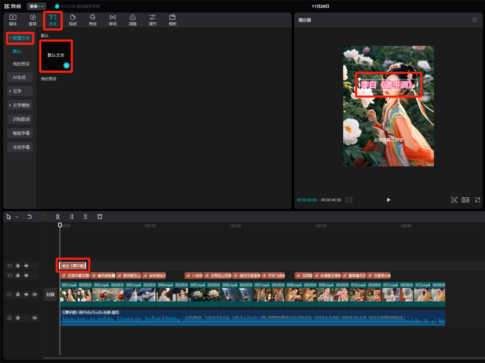Viewport: 485px width, 363px height.
Task: Switch to the 音频 (Audio) tab
Action: point(33,20)
